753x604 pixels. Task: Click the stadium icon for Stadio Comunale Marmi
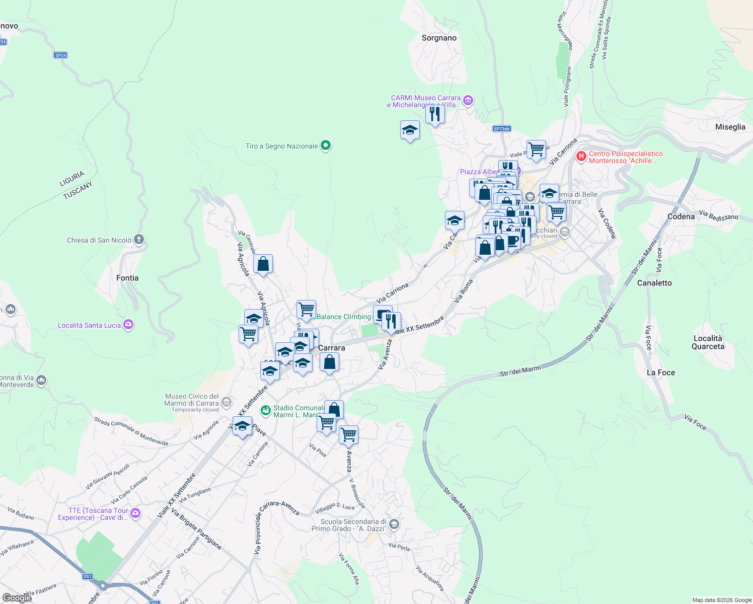(266, 410)
